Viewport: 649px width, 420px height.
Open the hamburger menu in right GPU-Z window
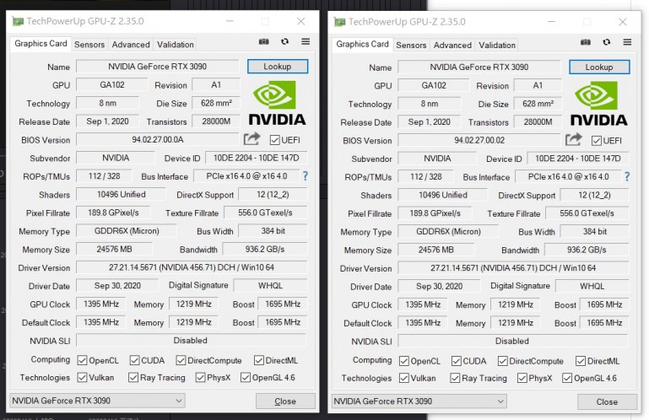point(627,42)
